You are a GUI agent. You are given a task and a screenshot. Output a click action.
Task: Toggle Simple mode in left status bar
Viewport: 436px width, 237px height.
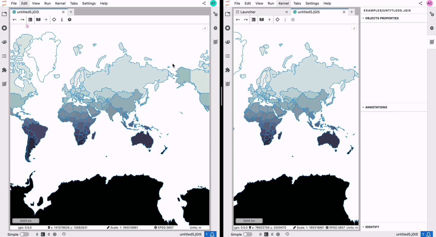click(x=24, y=234)
